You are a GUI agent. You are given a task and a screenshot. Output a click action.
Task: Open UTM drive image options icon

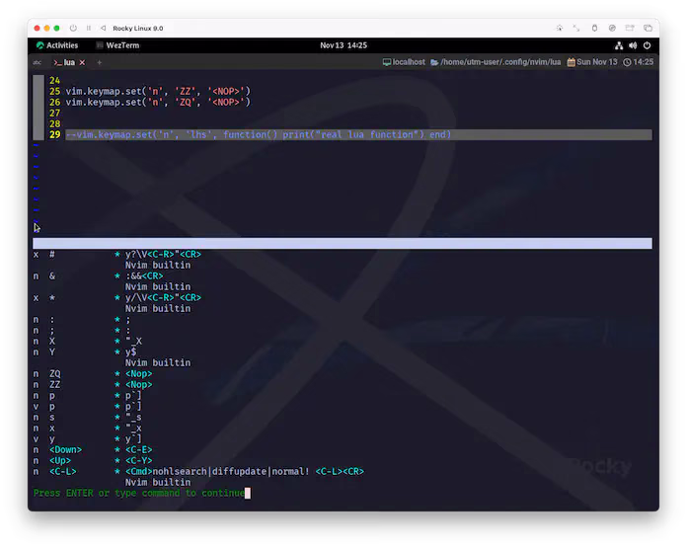click(x=612, y=28)
